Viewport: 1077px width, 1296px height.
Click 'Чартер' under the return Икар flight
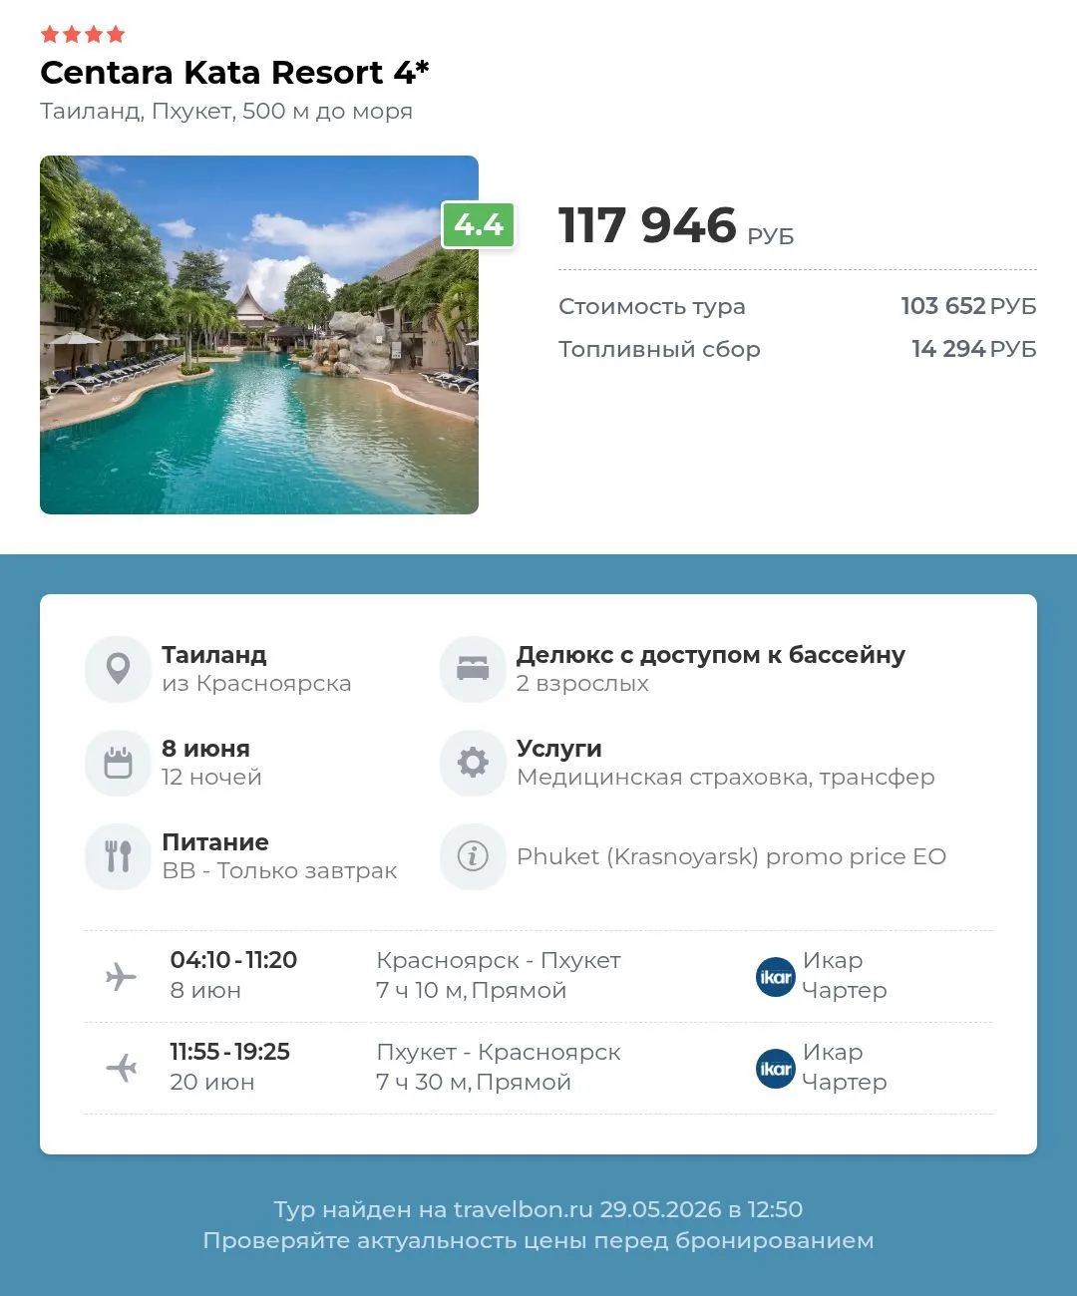(x=845, y=1083)
